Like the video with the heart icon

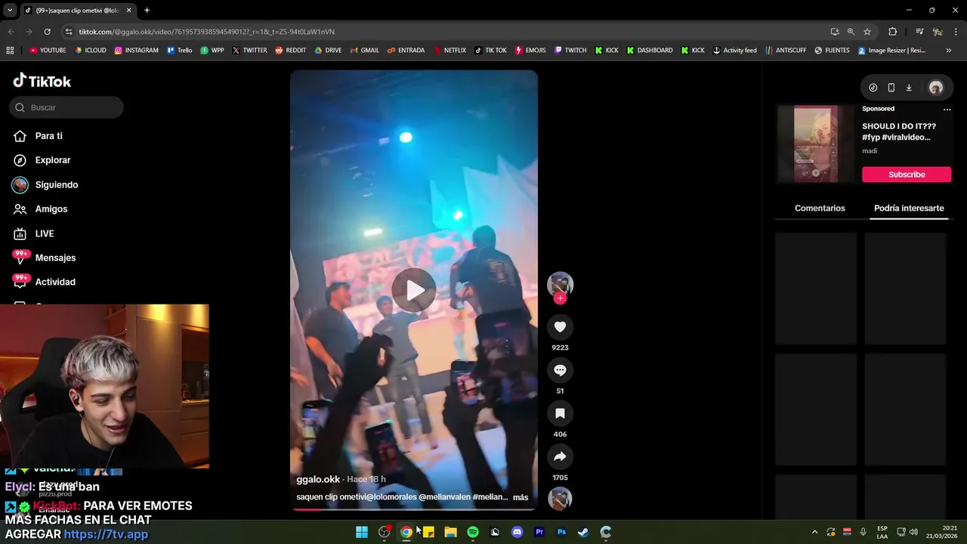560,327
